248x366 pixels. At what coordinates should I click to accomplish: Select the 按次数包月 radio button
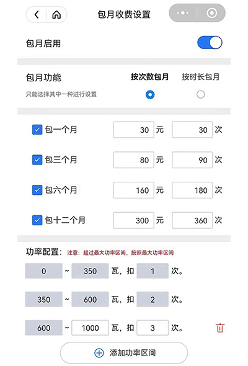(150, 94)
